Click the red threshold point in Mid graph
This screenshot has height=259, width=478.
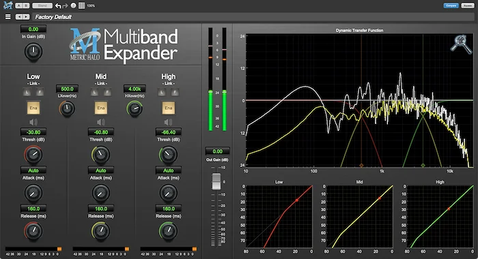click(380, 198)
